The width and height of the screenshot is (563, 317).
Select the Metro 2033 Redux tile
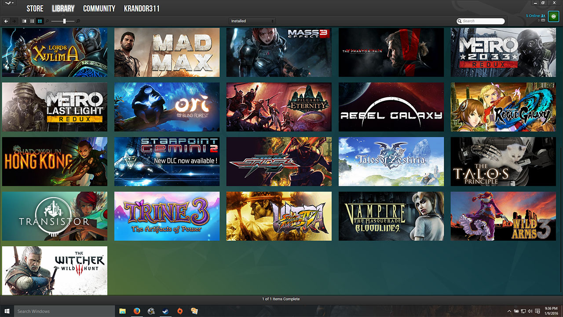pos(503,52)
